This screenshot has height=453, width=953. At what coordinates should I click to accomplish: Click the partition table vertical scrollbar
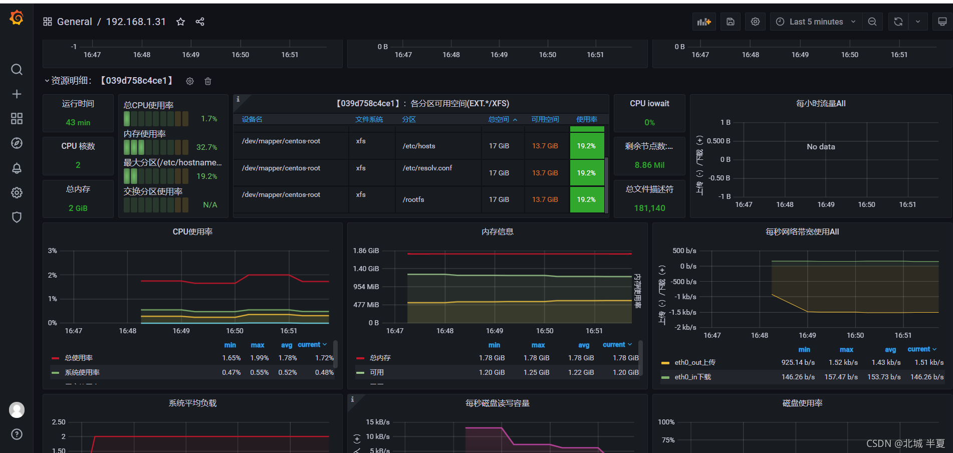tap(607, 185)
